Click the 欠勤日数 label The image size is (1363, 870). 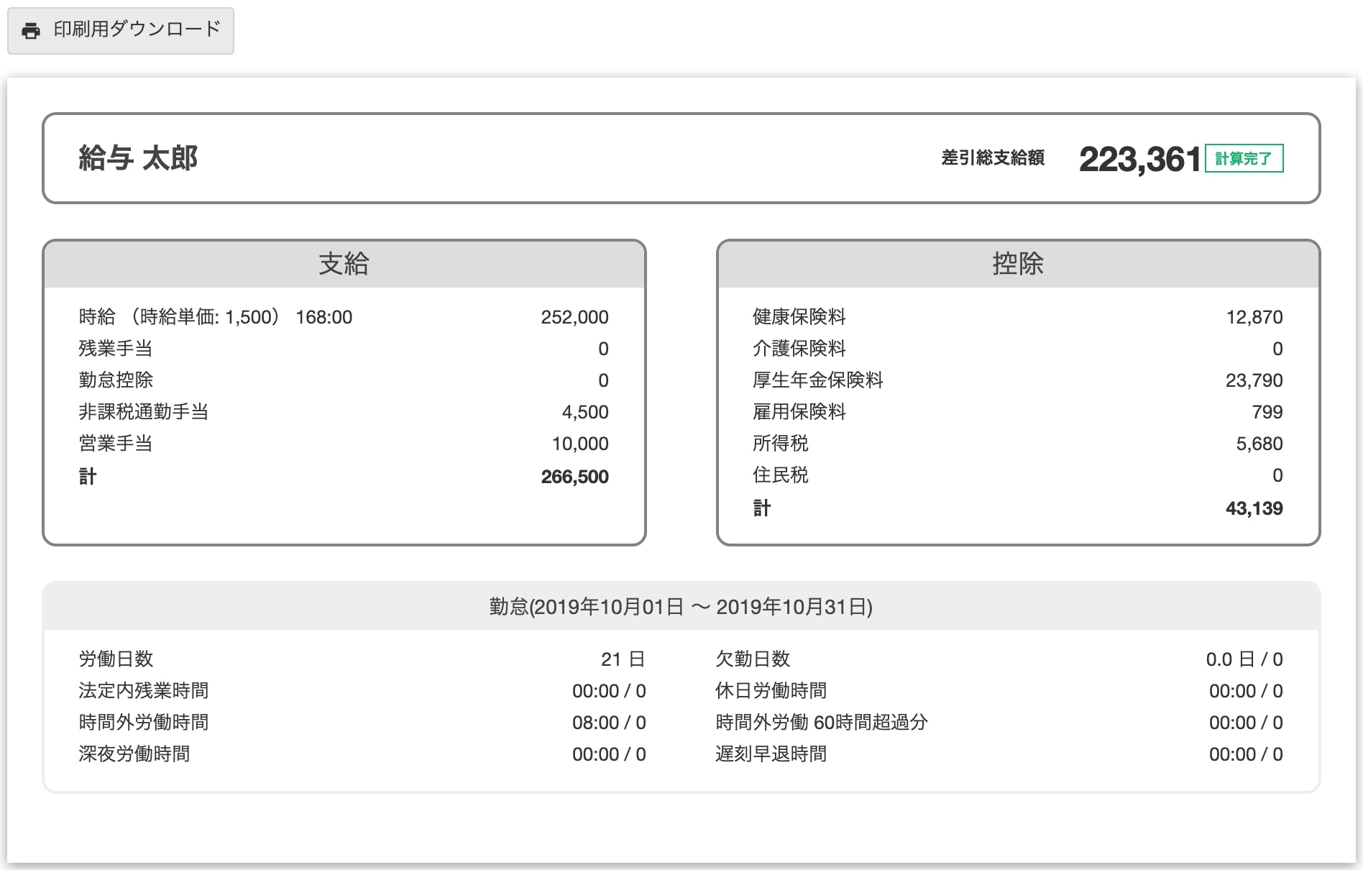pyautogui.click(x=753, y=659)
